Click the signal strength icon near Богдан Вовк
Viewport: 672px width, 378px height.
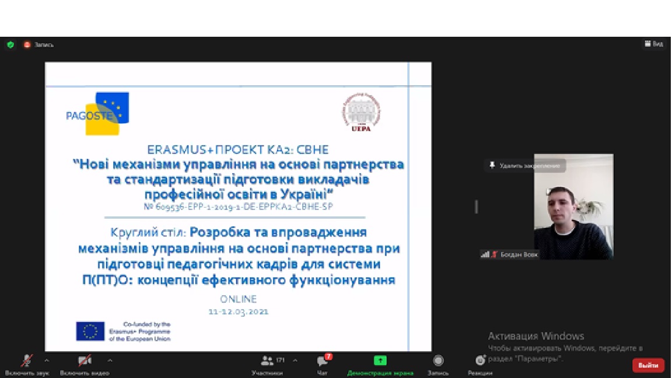485,254
